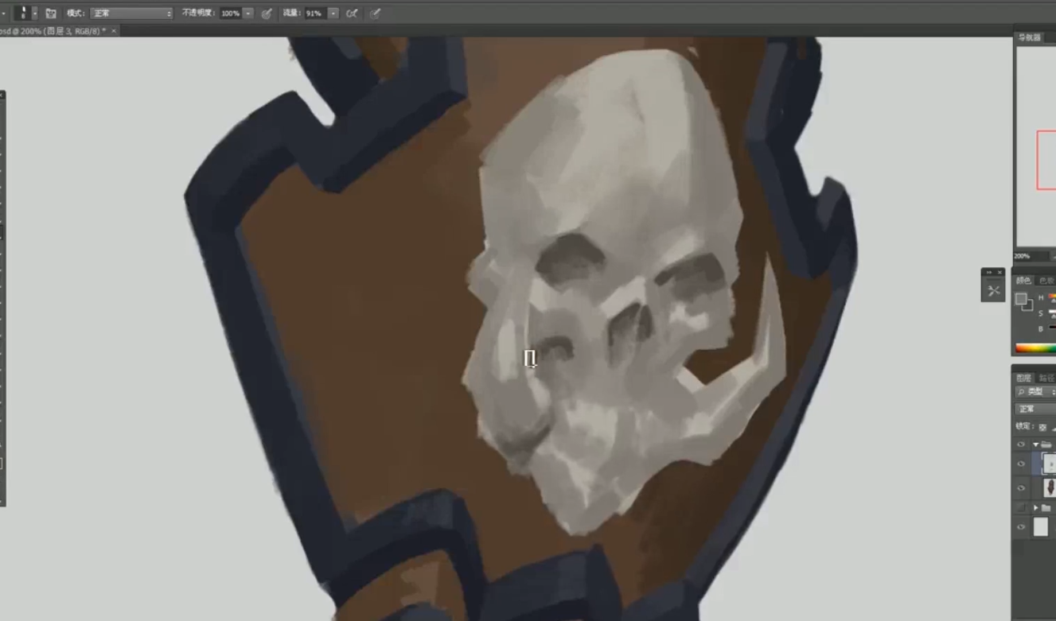Click the background color swatch in Color panel

[1028, 305]
